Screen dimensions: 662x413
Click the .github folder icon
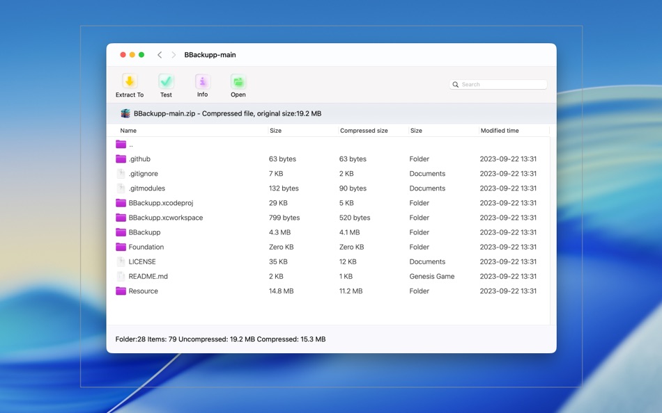tap(121, 159)
